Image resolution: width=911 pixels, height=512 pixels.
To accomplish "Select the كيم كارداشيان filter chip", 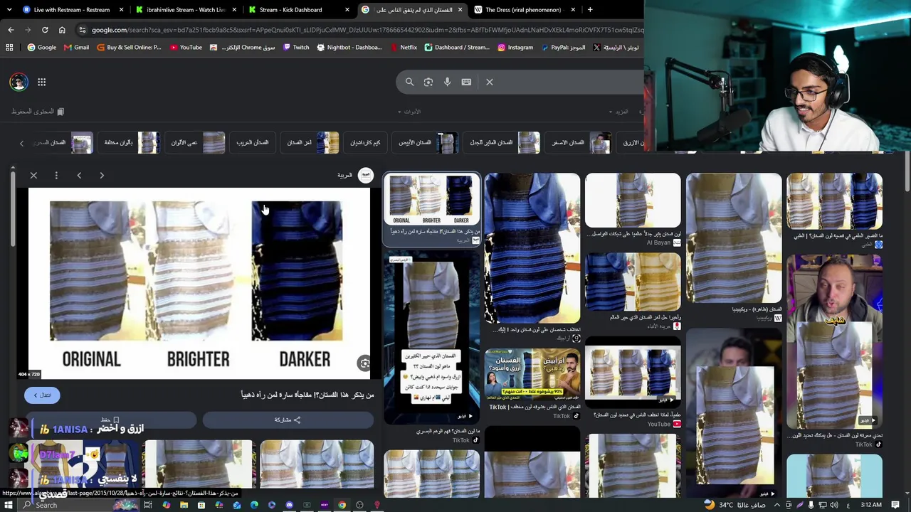I will click(x=365, y=142).
